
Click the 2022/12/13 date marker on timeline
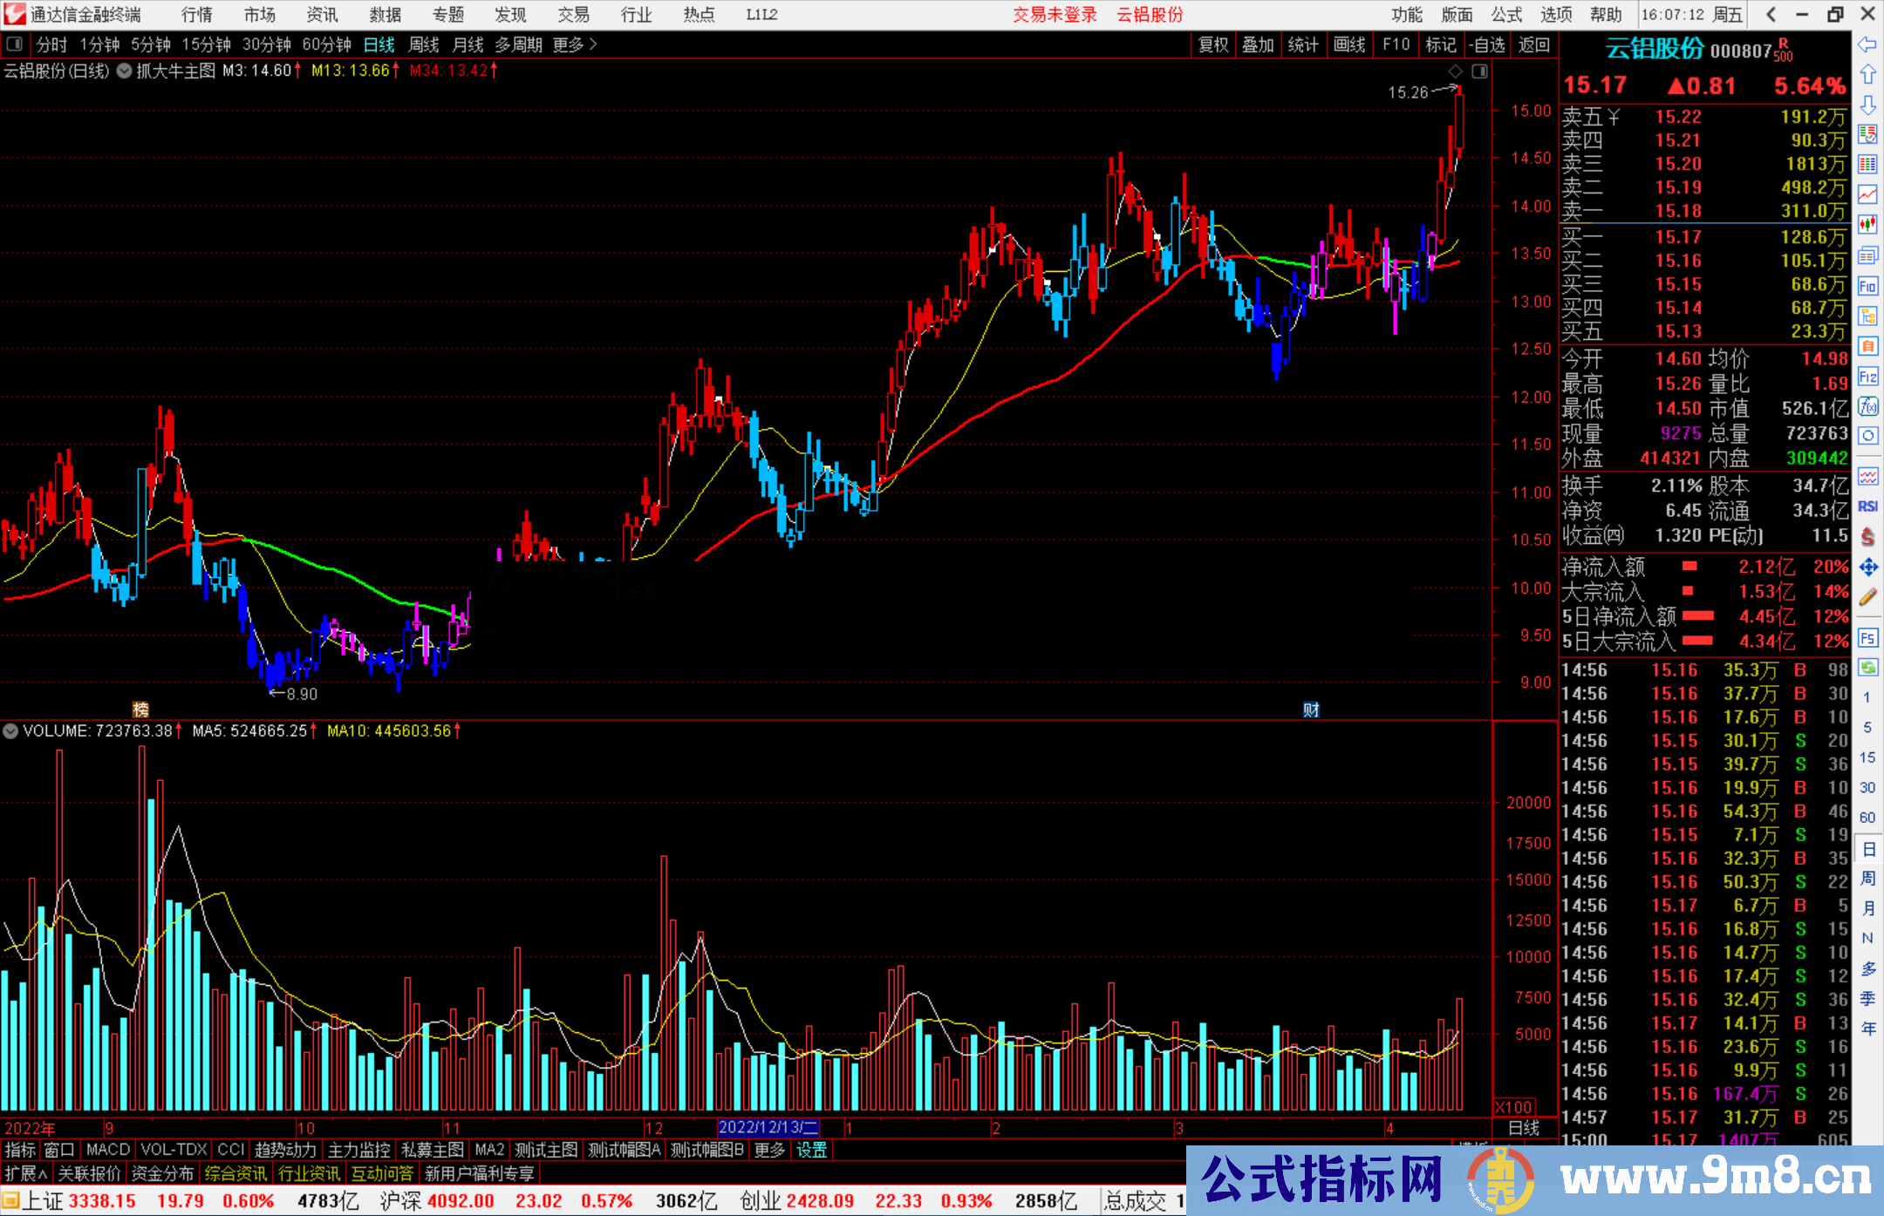[x=768, y=1127]
